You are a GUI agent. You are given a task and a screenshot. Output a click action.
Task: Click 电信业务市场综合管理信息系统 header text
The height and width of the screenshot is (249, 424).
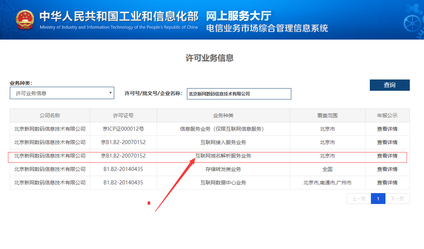[267, 28]
